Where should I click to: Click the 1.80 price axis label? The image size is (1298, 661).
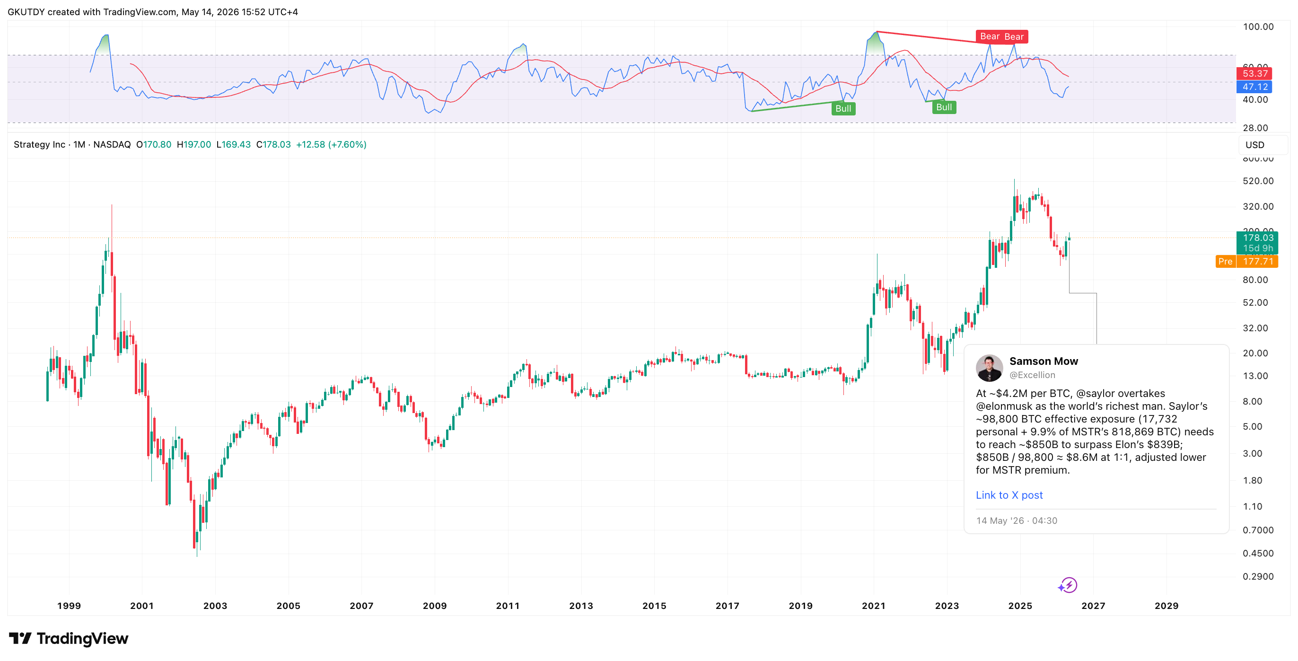(x=1253, y=481)
